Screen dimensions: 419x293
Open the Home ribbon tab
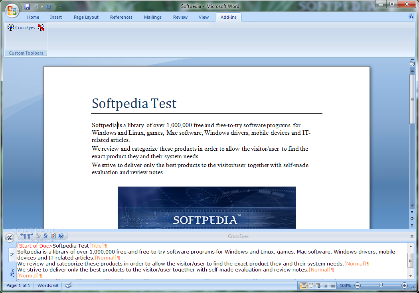click(33, 17)
